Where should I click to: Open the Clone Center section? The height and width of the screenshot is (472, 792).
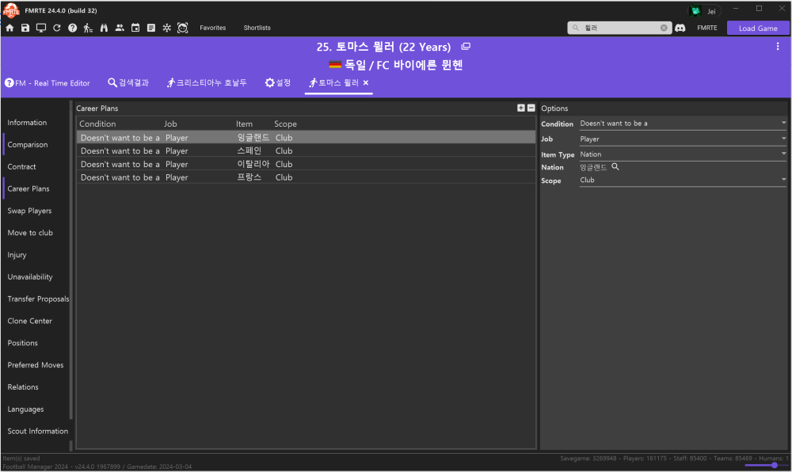(30, 321)
